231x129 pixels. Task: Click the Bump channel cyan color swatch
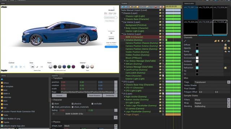(x=197, y=51)
